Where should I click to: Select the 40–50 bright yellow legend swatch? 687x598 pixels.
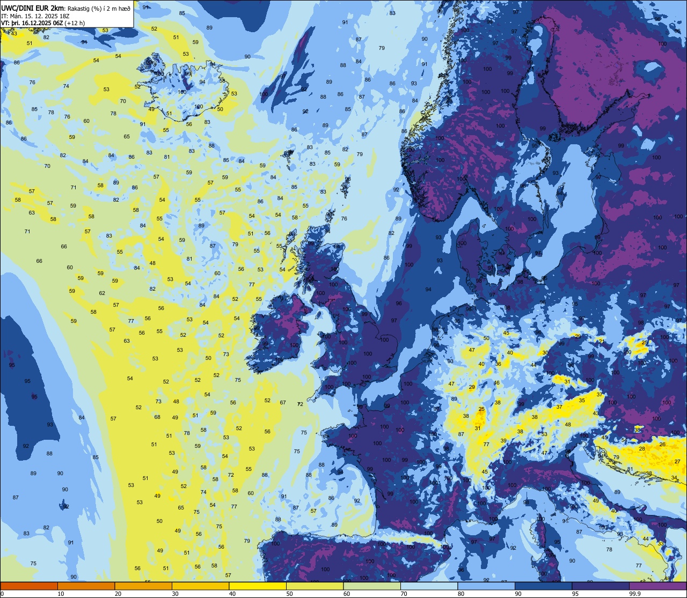[x=258, y=586]
